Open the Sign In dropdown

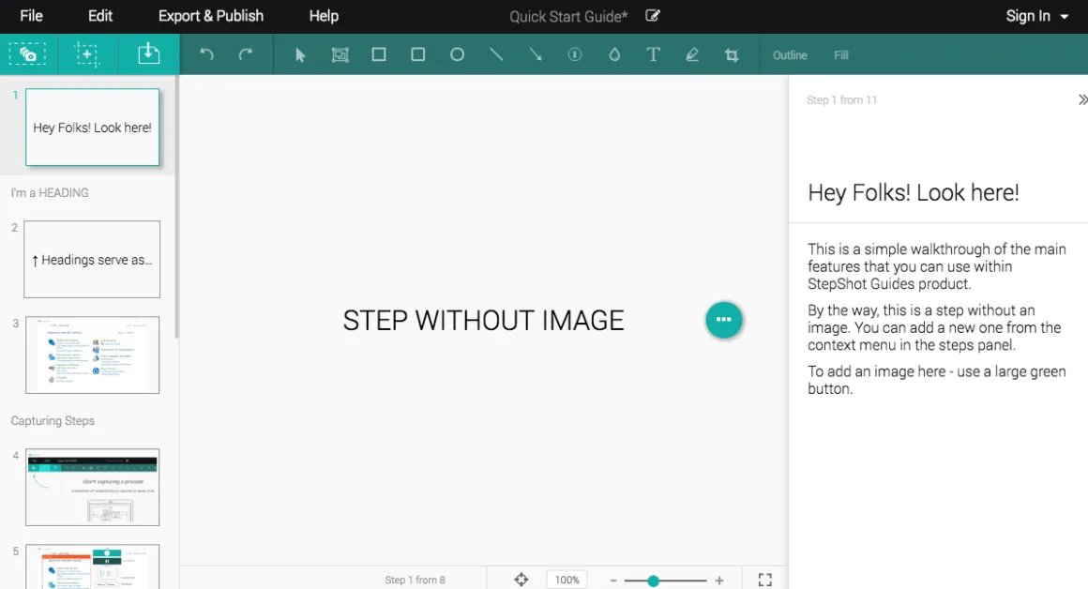click(x=1036, y=16)
